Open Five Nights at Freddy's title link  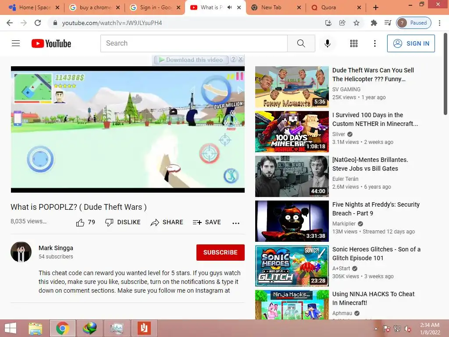pyautogui.click(x=376, y=209)
